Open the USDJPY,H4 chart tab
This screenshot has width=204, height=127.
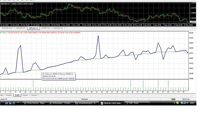46,28
